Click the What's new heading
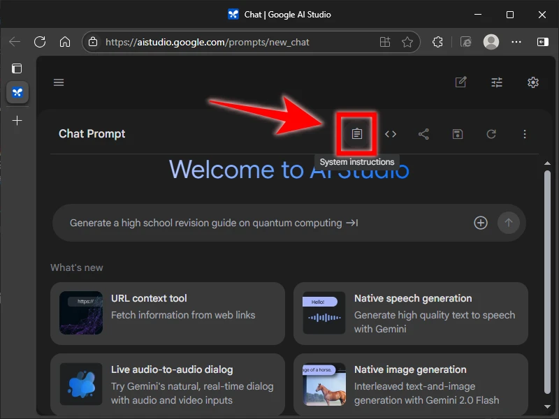The width and height of the screenshot is (559, 419). pos(77,267)
